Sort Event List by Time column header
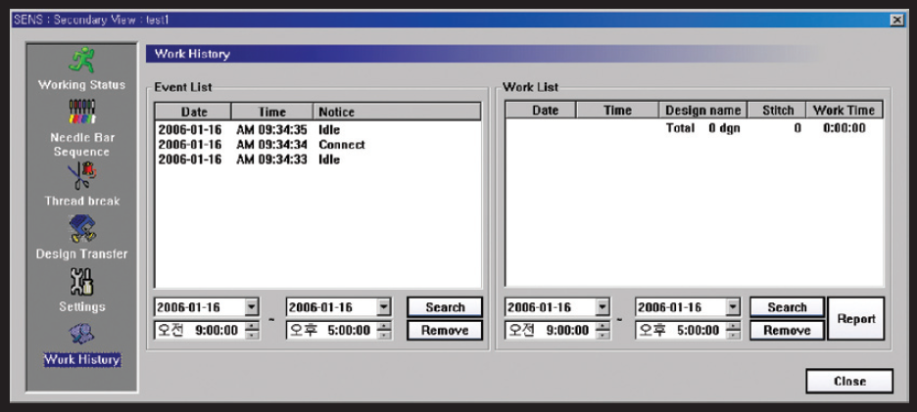917x412 pixels. (272, 112)
